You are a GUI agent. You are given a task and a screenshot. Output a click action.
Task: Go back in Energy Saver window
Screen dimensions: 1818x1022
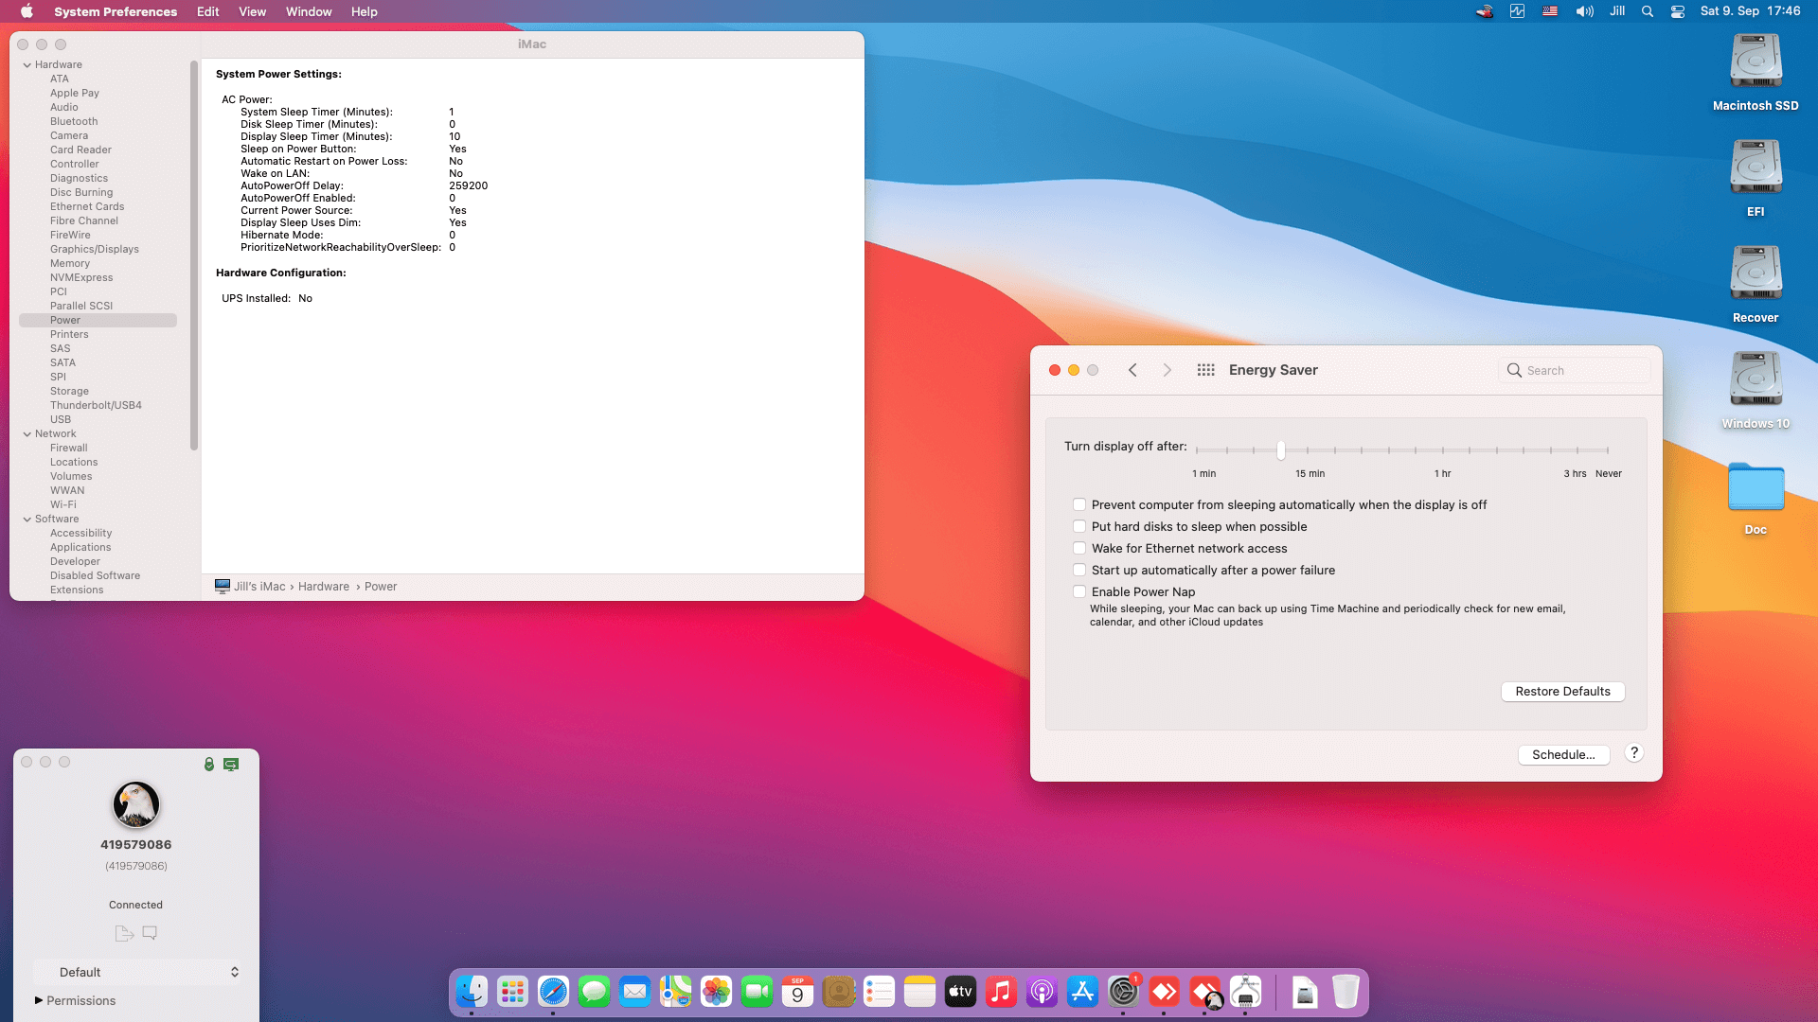1132,370
